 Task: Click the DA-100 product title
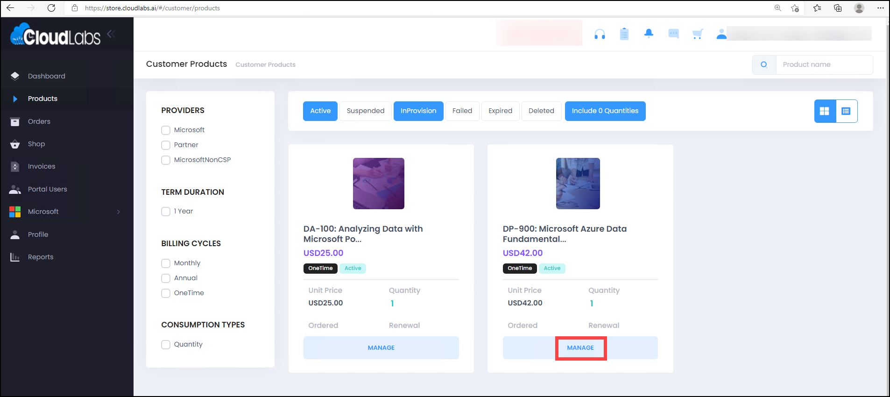pyautogui.click(x=363, y=234)
